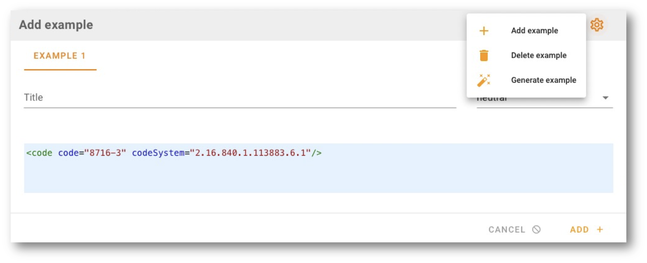Click the opening <code tag in editor

click(39, 153)
